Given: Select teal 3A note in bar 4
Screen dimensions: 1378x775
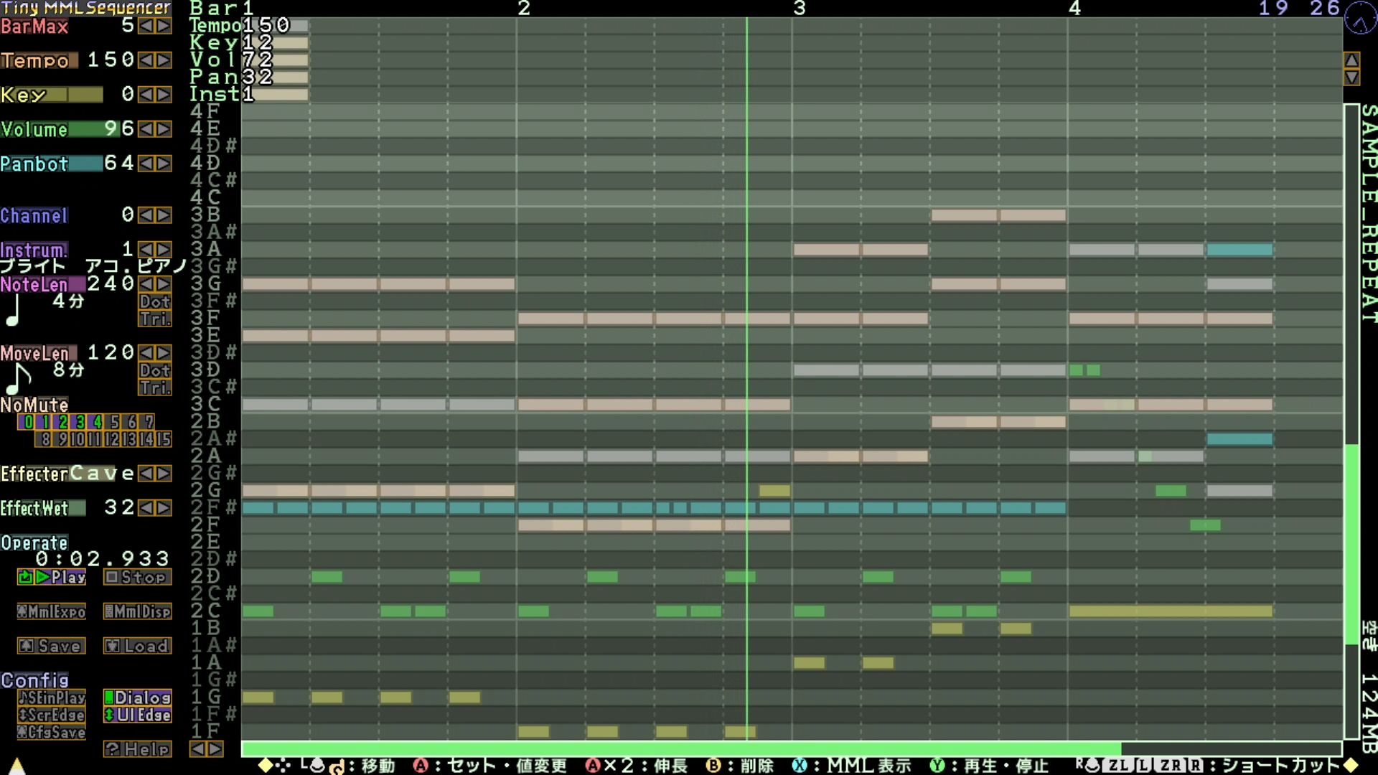Looking at the screenshot, I should point(1239,250).
